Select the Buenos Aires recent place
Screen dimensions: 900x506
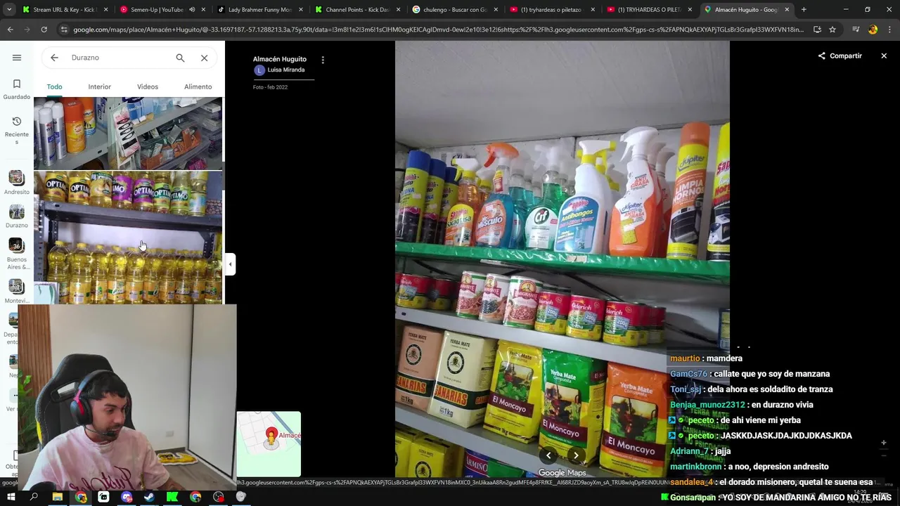point(17,253)
